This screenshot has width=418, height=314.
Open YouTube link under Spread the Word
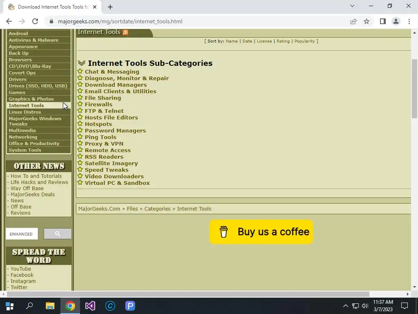point(21,269)
